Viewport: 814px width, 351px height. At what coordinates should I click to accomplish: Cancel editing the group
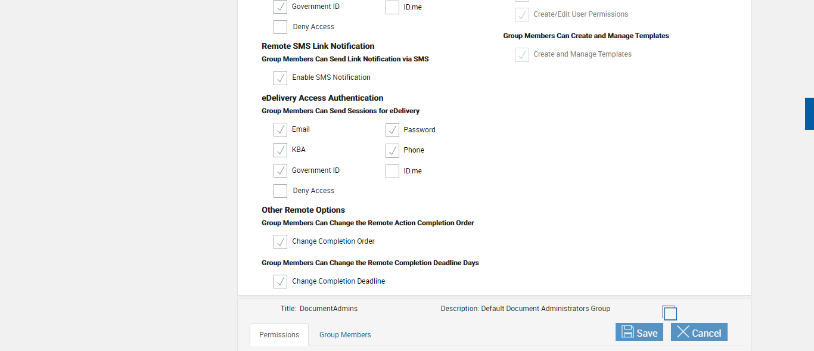tap(699, 333)
